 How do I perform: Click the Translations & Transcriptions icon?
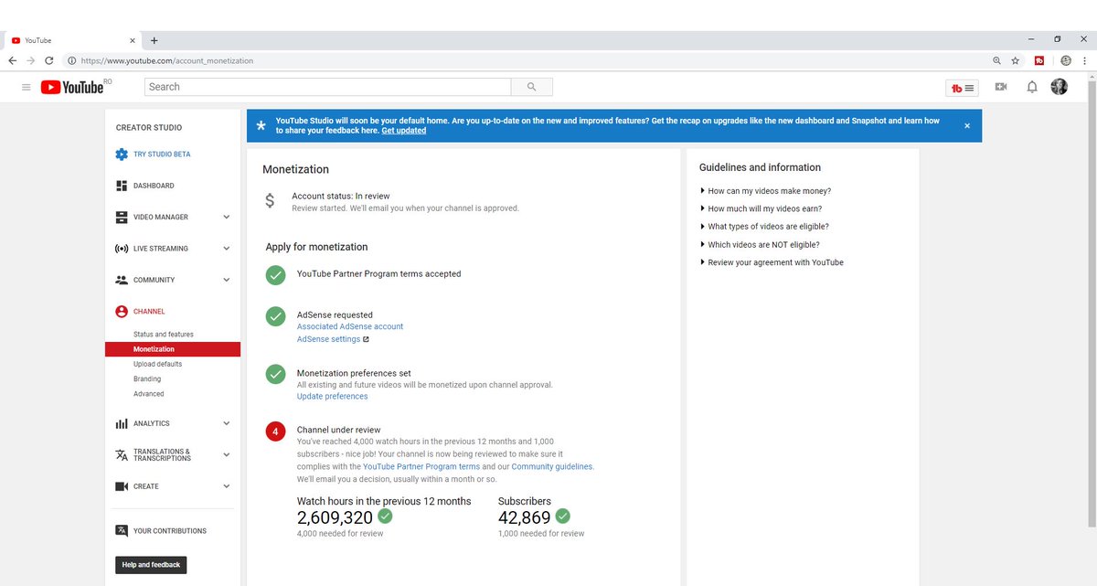pyautogui.click(x=122, y=455)
